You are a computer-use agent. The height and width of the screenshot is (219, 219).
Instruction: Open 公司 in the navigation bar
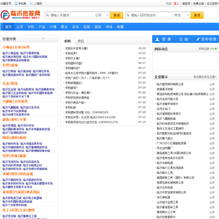pos(19,27)
